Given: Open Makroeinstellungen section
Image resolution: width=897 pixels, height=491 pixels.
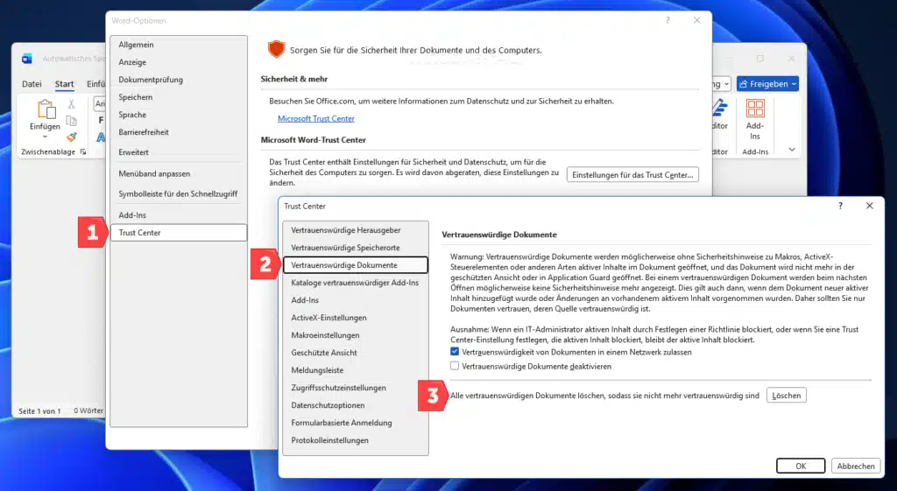Looking at the screenshot, I should tap(356, 335).
